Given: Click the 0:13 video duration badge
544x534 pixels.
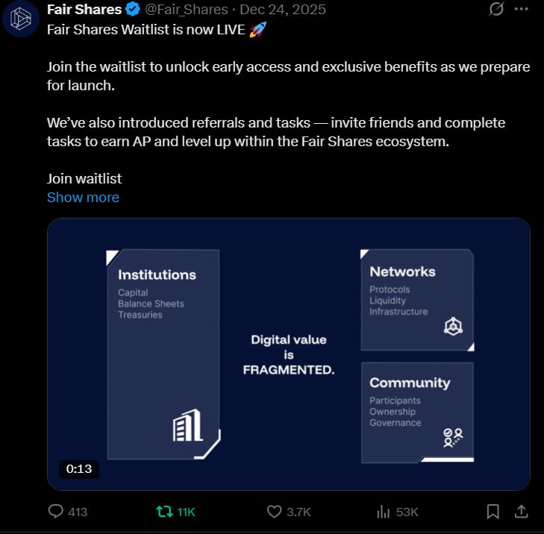Looking at the screenshot, I should pyautogui.click(x=79, y=468).
